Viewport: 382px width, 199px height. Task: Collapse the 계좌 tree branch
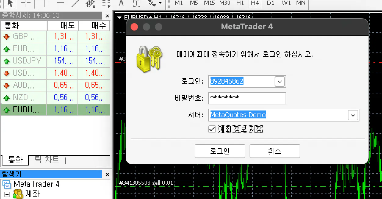click(x=6, y=194)
